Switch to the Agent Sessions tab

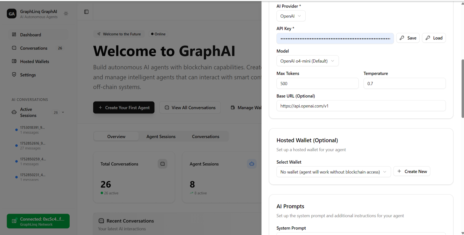(x=161, y=137)
